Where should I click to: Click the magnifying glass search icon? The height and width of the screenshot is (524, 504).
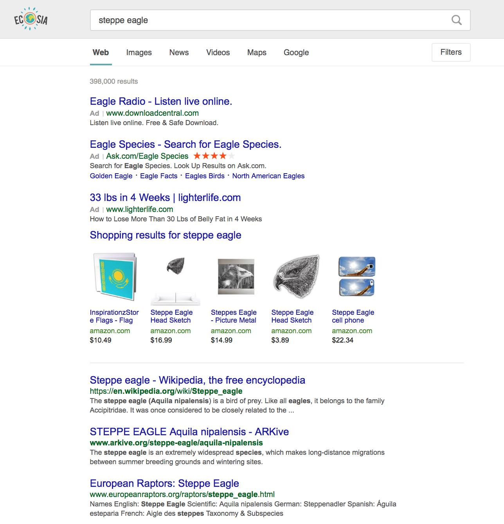pos(456,20)
